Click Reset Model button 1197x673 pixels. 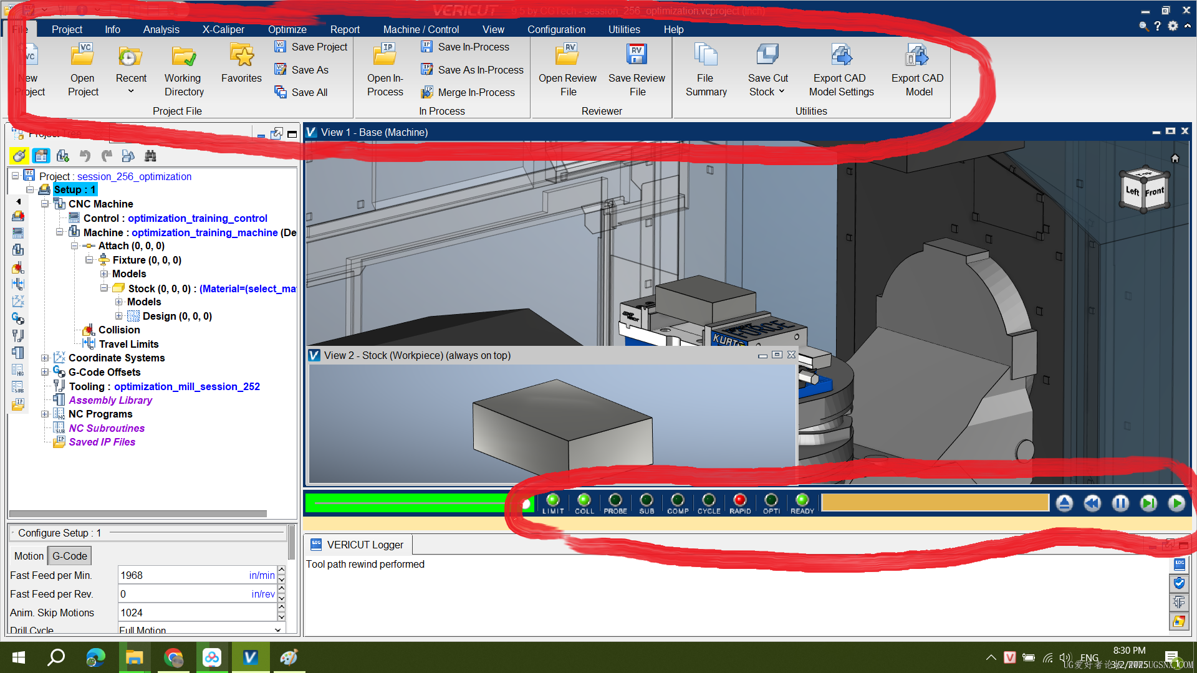[1064, 503]
